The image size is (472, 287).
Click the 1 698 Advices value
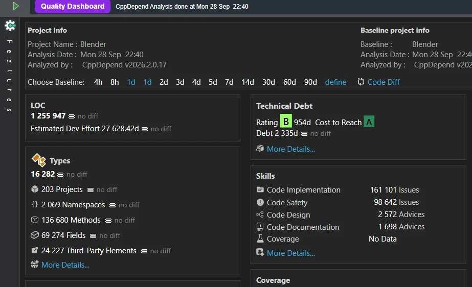(401, 227)
